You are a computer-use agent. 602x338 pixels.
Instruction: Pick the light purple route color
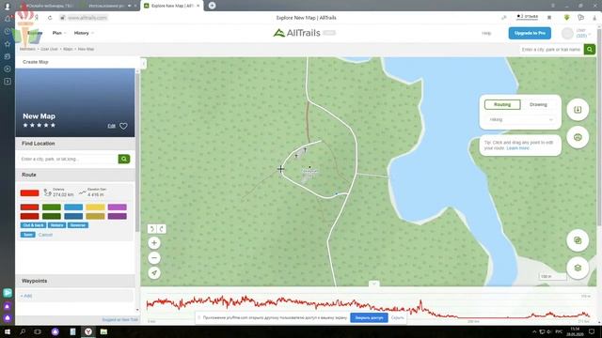point(117,207)
